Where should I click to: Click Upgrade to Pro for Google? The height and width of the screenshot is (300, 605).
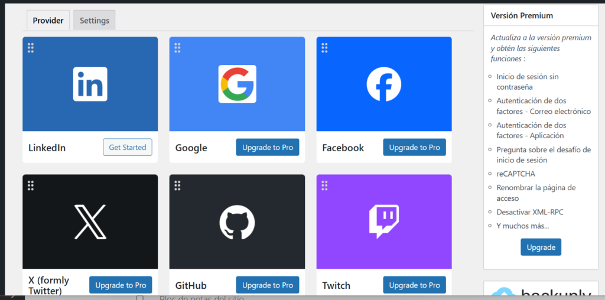(268, 147)
